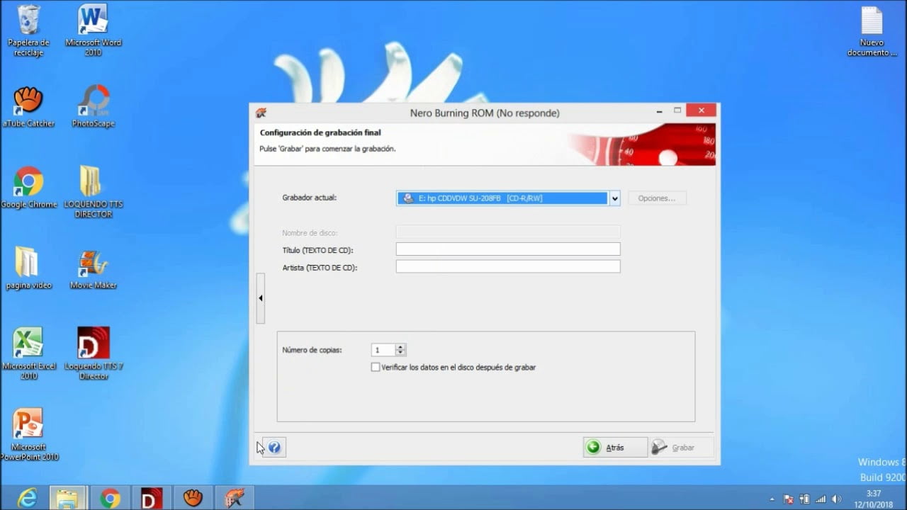
Task: Open File Explorer from taskbar
Action: (x=68, y=498)
